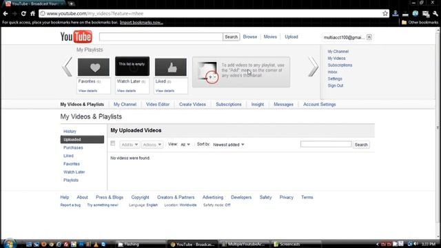Viewport: 441px width, 248px height.
Task: Bookmark this page with the star icon
Action: click(x=385, y=14)
